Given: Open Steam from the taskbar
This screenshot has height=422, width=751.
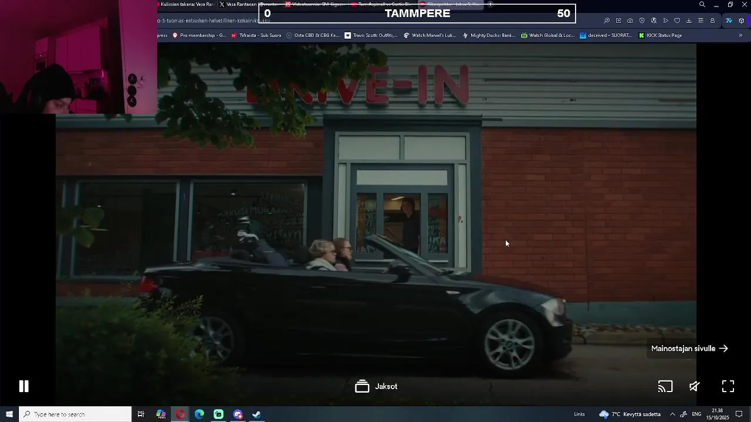Looking at the screenshot, I should 256,414.
